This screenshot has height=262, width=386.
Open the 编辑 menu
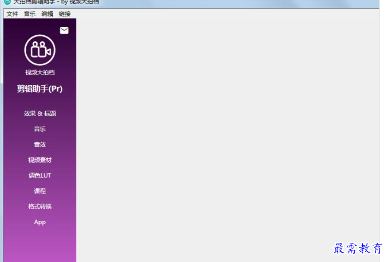[x=47, y=14]
